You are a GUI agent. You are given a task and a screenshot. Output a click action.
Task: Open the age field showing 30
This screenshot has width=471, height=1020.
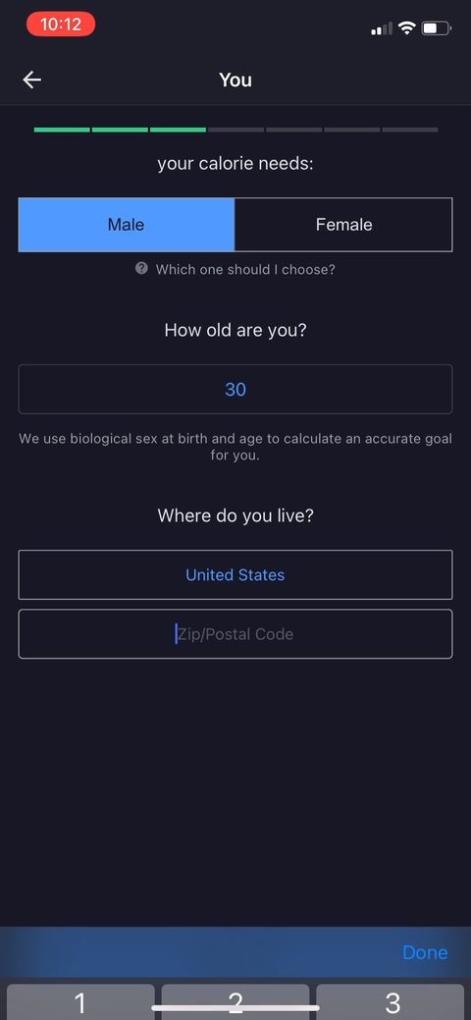click(235, 389)
